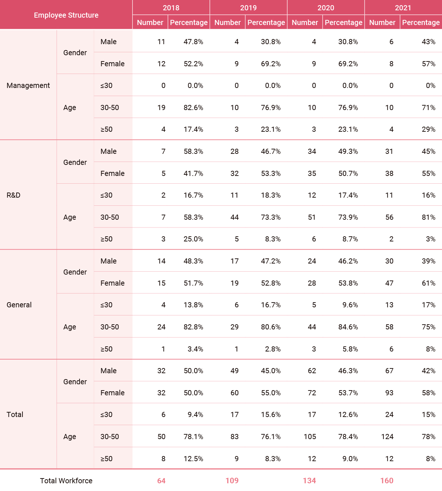The width and height of the screenshot is (442, 491).
Task: Click the 2019 year column header
Action: click(248, 8)
